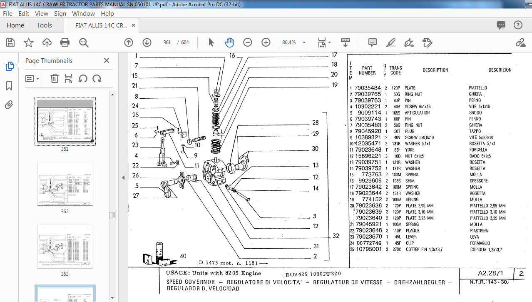This screenshot has height=302, width=532.
Task: Zoom out with minus icon
Action: click(248, 42)
